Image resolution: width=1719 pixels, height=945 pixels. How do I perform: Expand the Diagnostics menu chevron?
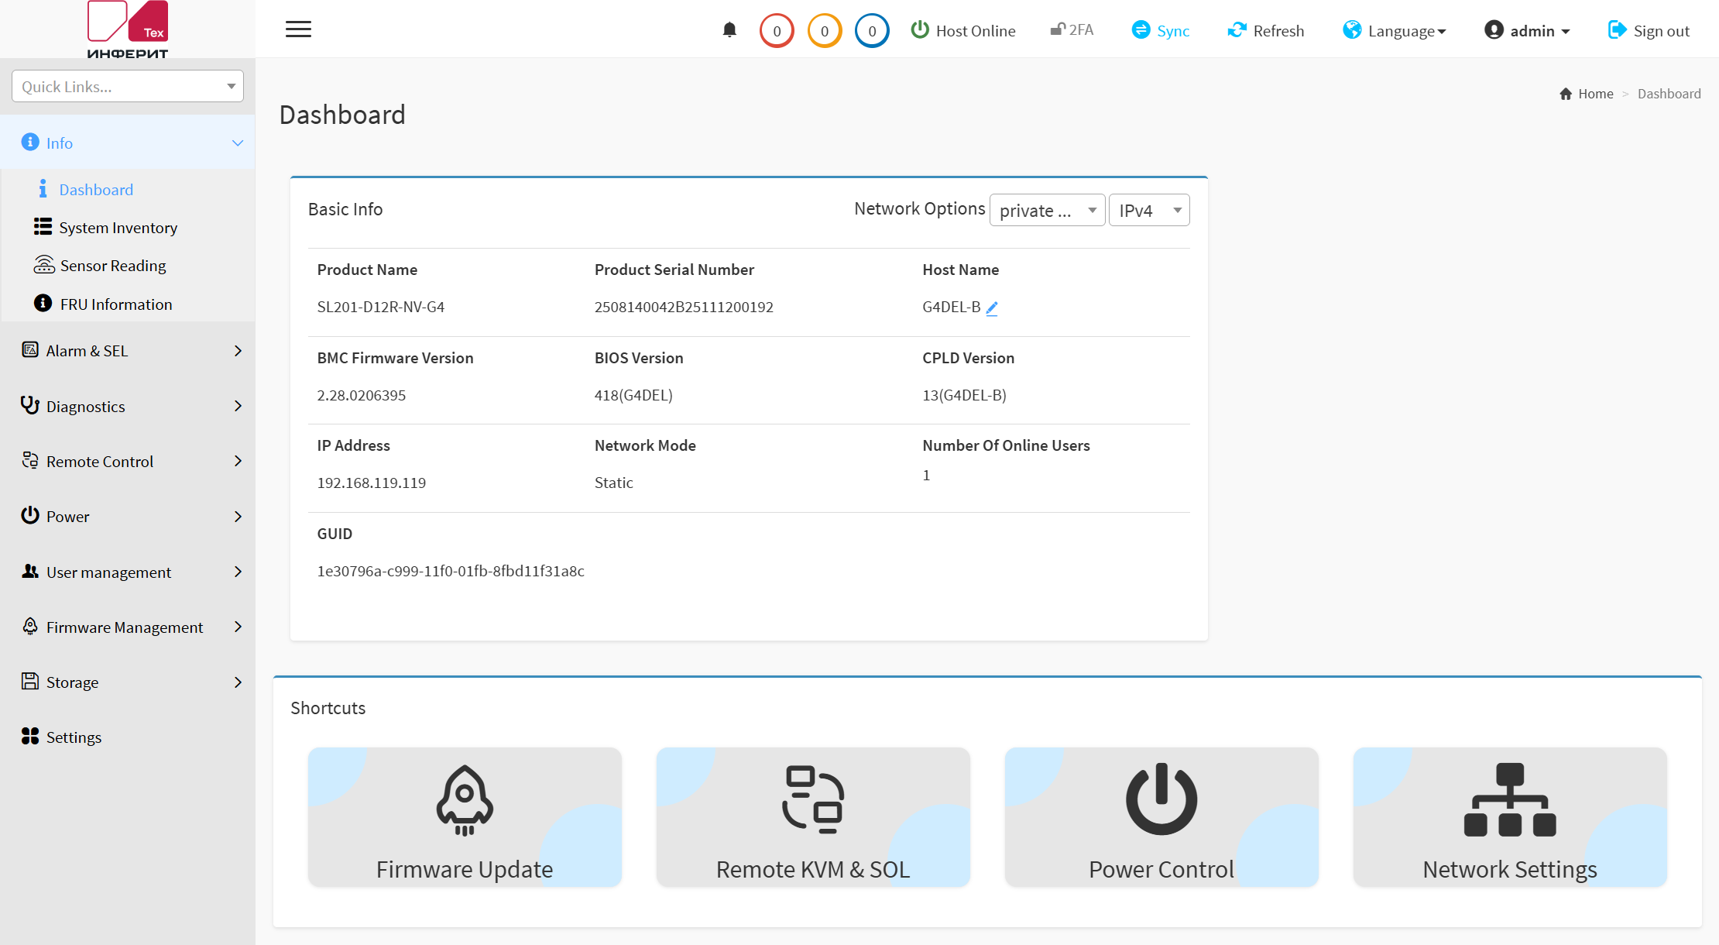[238, 406]
